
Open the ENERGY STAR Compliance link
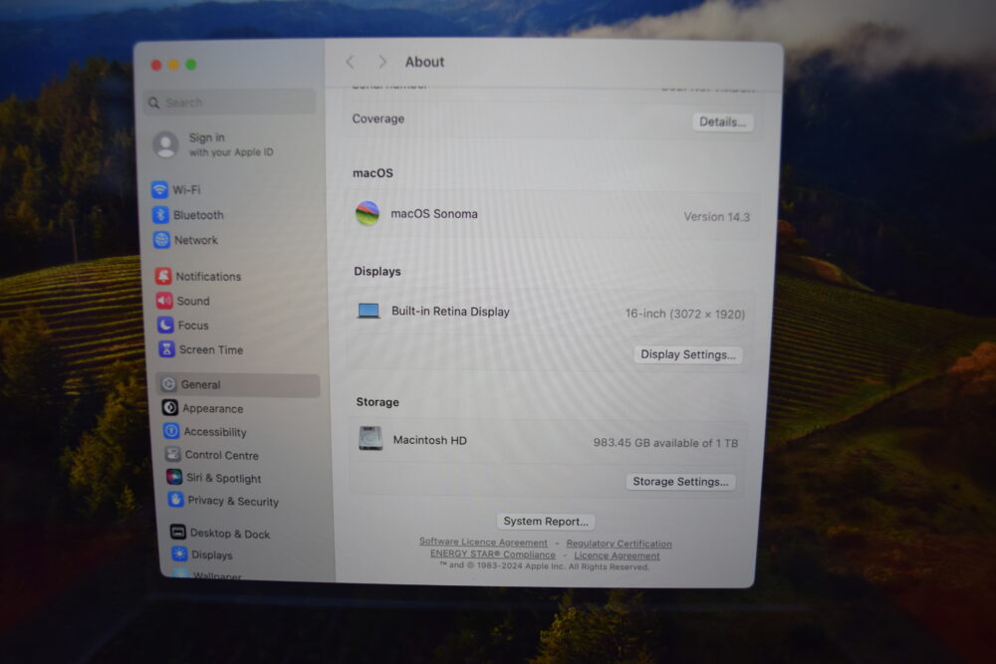coord(492,554)
